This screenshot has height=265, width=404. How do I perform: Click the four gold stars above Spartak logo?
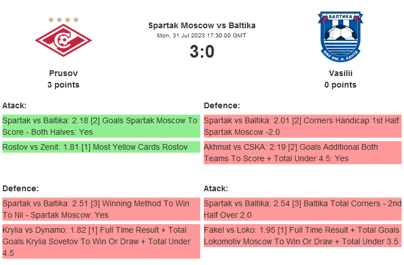click(63, 20)
